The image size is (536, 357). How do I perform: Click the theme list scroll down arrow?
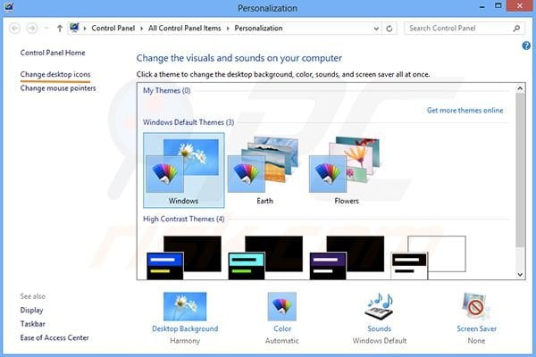[520, 274]
